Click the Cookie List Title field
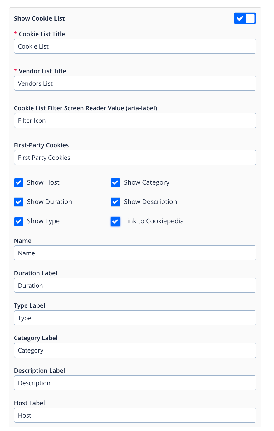 pos(135,46)
